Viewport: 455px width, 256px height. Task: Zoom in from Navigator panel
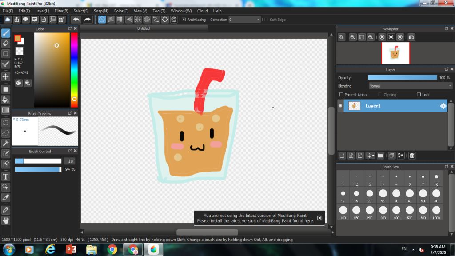coord(352,37)
